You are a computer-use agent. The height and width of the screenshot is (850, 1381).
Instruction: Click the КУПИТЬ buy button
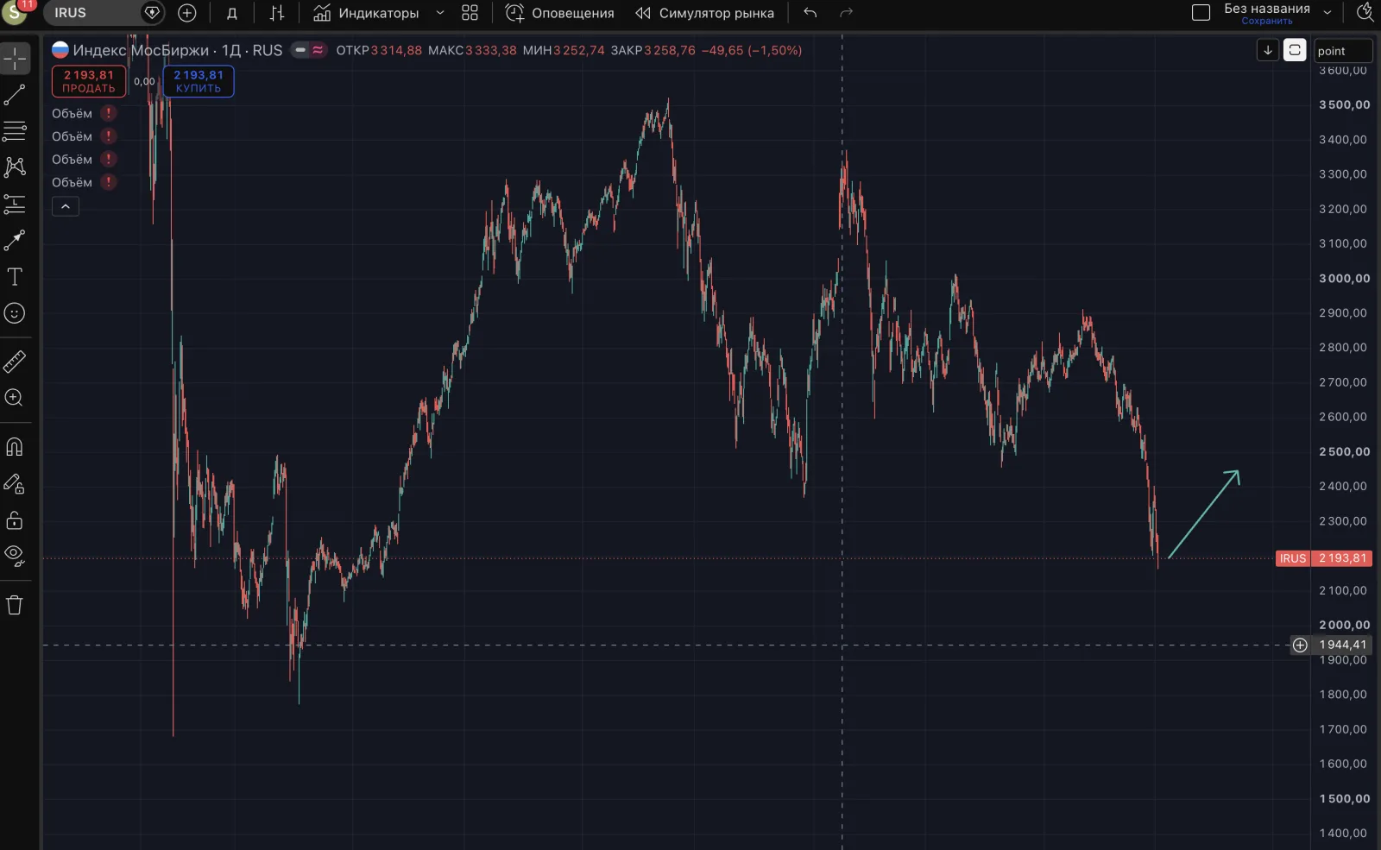click(x=199, y=81)
